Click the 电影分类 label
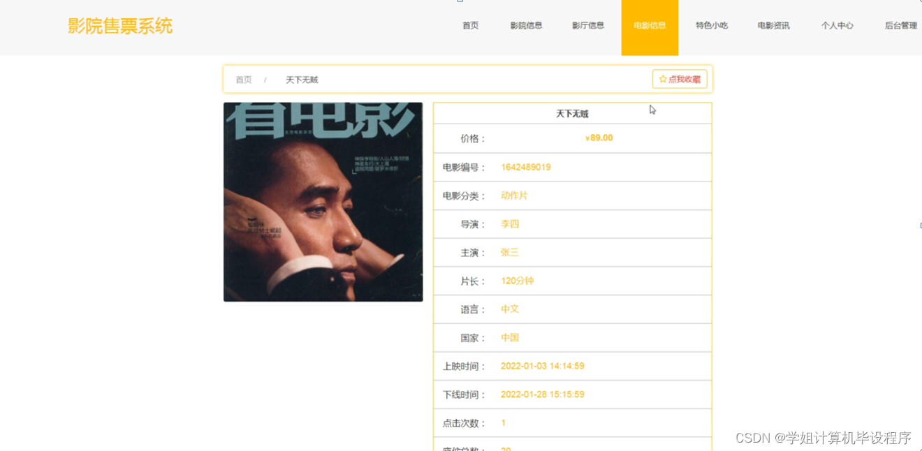922x451 pixels. [464, 196]
